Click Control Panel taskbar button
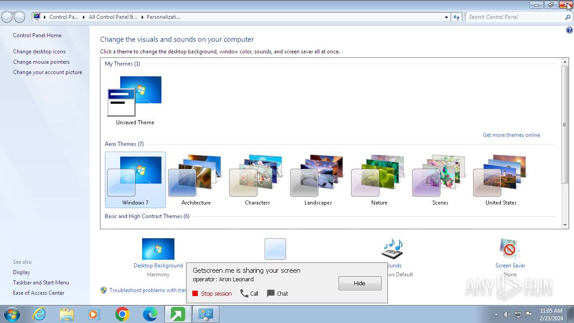Image resolution: width=574 pixels, height=323 pixels. [206, 314]
